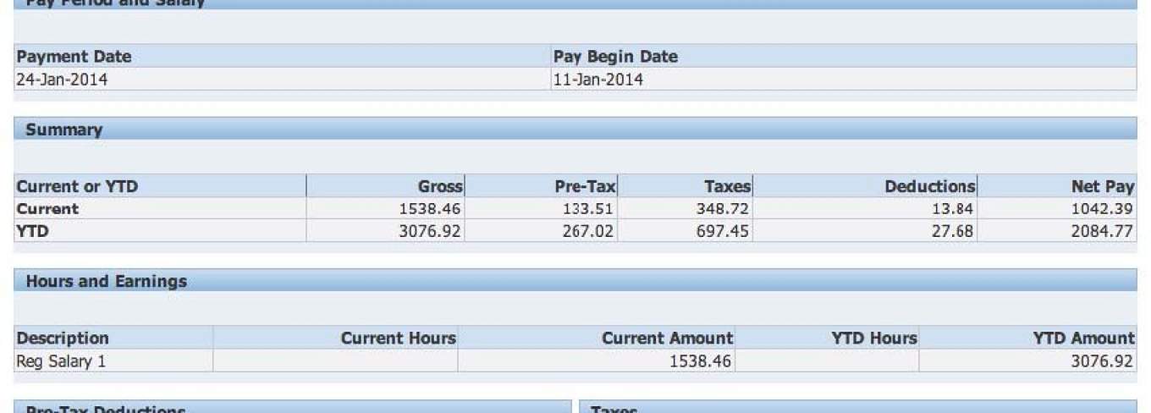The width and height of the screenshot is (1151, 413).
Task: Select the Current row label in Summary
Action: click(47, 208)
